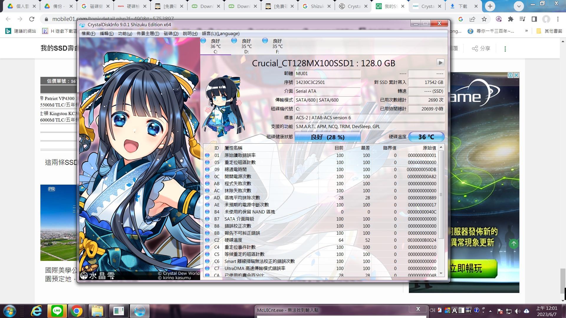Select the 重定位事件計數 row
Image resolution: width=566 pixels, height=318 pixels.
tap(321, 247)
